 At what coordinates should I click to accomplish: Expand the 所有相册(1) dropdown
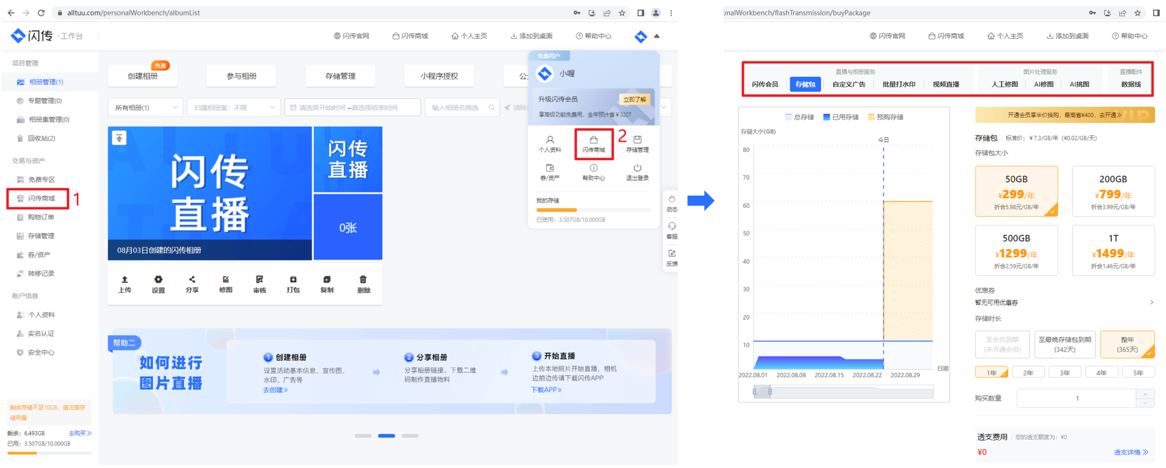pos(145,107)
